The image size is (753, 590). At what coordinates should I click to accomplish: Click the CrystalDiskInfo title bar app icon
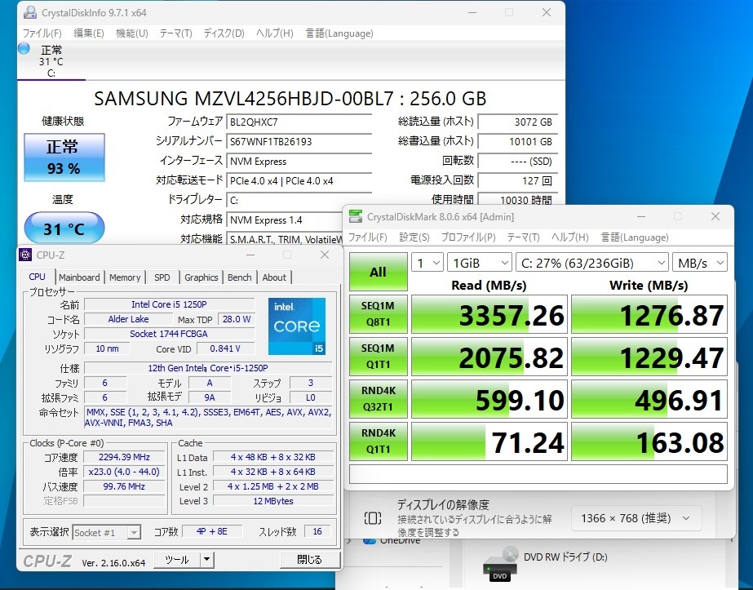point(29,12)
